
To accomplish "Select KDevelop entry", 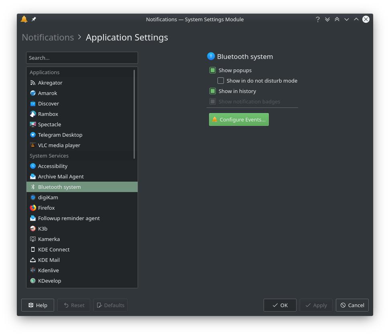I will tap(82, 281).
